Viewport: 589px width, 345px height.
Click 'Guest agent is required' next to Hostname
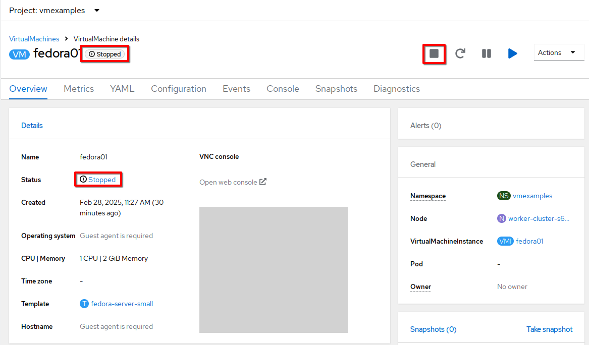pos(117,327)
